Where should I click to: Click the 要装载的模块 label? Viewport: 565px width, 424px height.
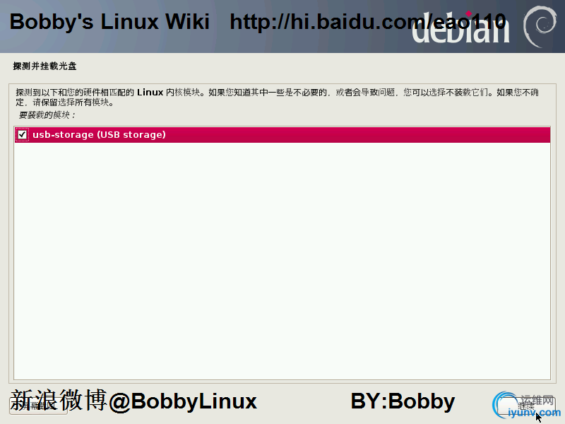click(47, 115)
